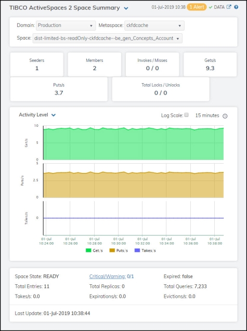Click the time range clock icon
Screen dimensions: 247x331
click(225, 116)
